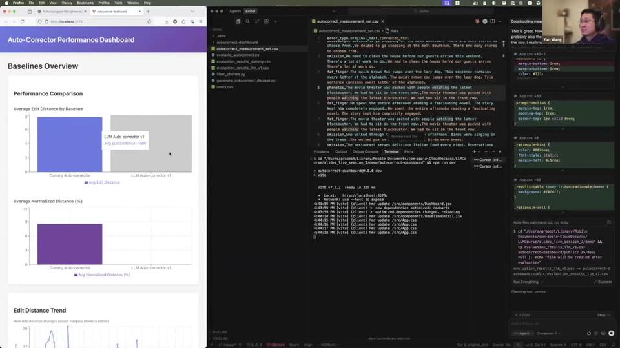This screenshot has width=620, height=348.
Task: Split the editor with layout icon
Action: (x=492, y=21)
